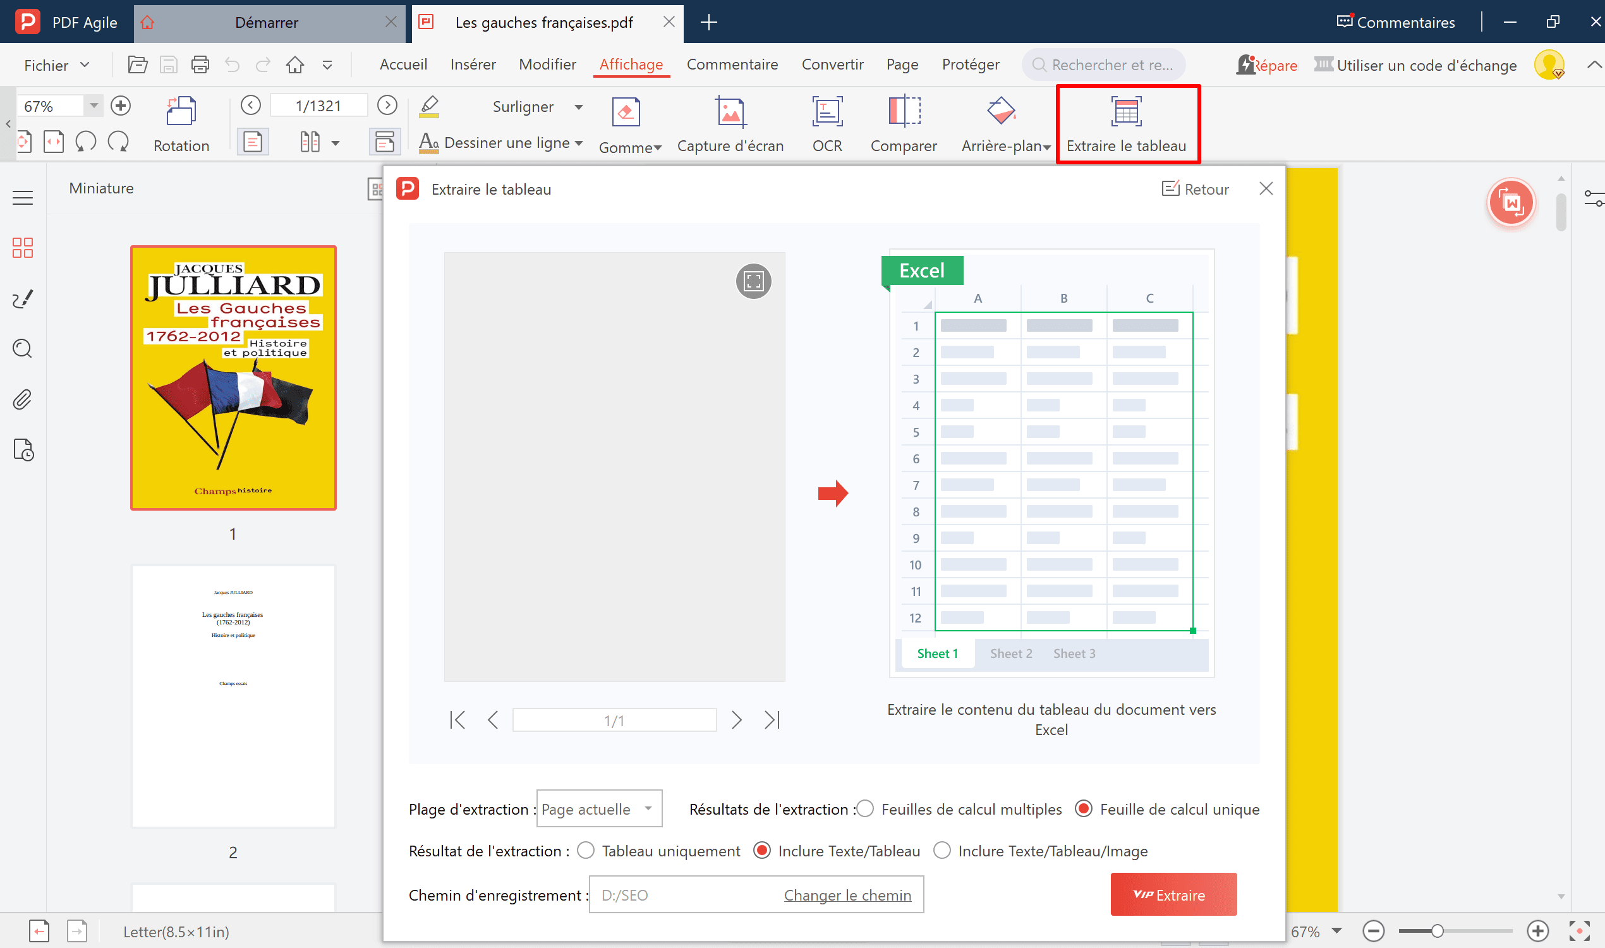Click the zoom-in plus icon in status bar
This screenshot has height=948, width=1605.
pyautogui.click(x=1538, y=931)
